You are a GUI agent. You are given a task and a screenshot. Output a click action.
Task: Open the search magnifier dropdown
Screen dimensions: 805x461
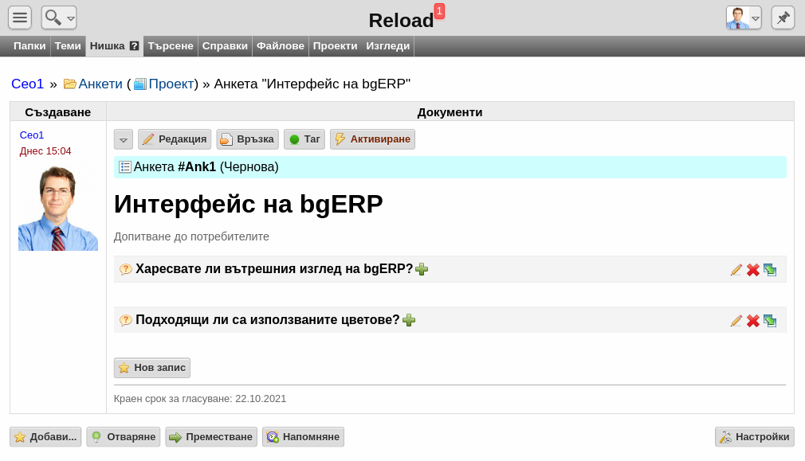59,18
